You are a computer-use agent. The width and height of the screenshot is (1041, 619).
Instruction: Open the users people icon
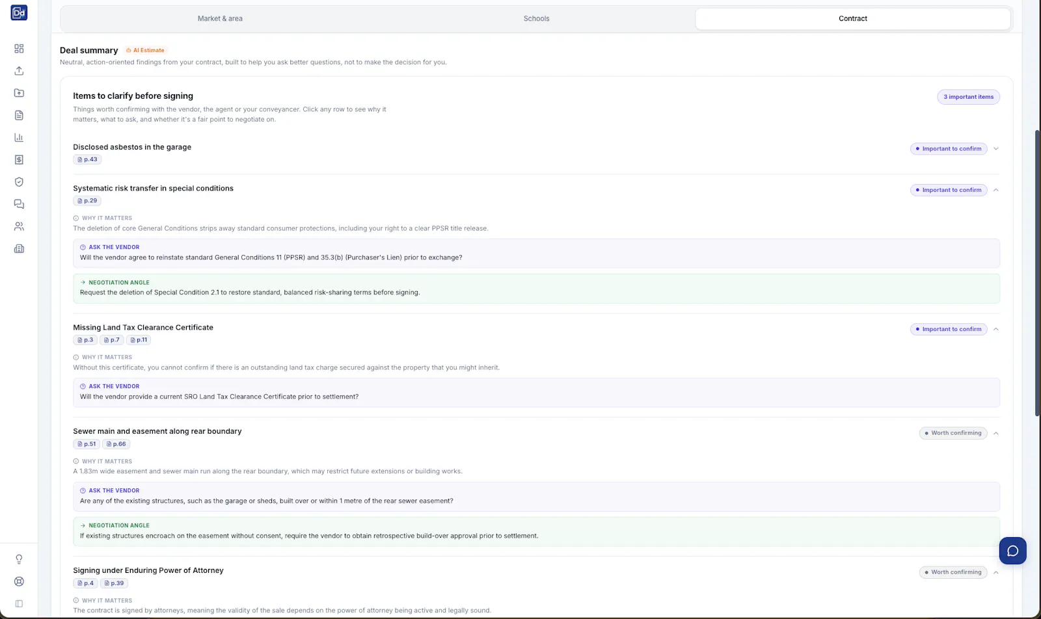(x=19, y=226)
